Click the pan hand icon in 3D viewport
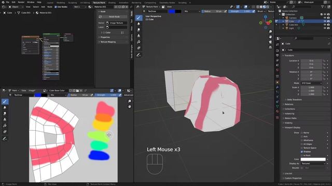Image resolution: width=332 pixels, height=186 pixels. tap(270, 37)
